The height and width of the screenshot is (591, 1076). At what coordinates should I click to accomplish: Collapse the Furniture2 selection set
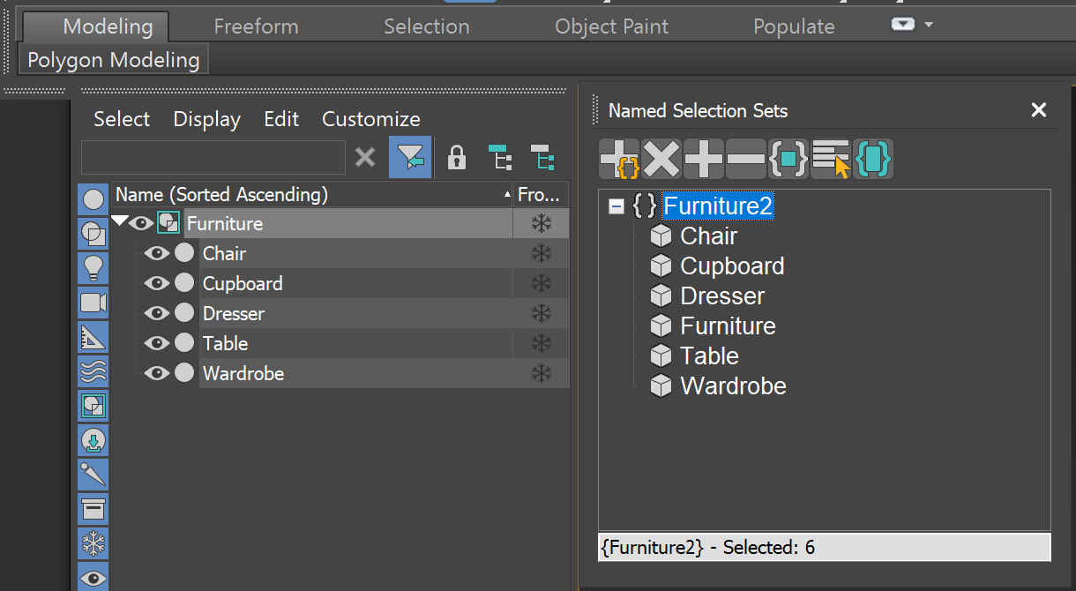pyautogui.click(x=616, y=206)
